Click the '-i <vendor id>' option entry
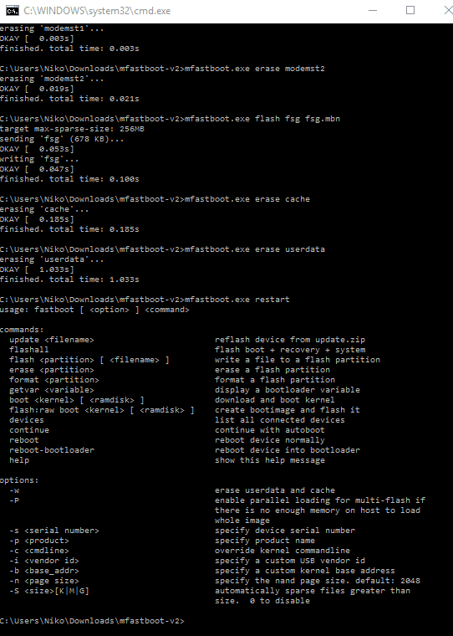Image resolution: width=453 pixels, height=636 pixels. (44, 561)
